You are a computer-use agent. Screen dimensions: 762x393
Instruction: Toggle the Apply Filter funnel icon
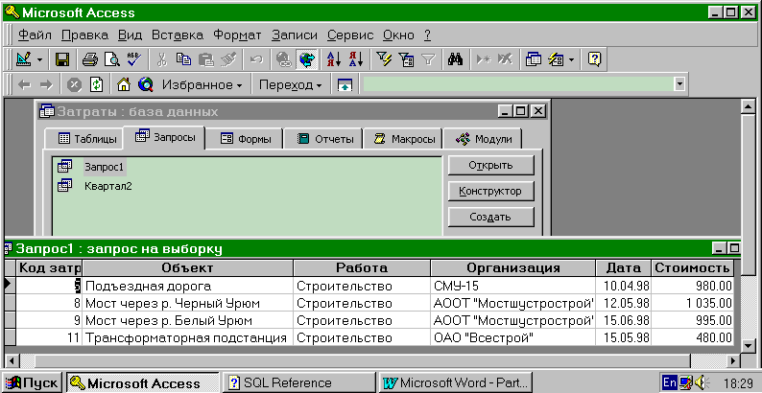click(428, 59)
